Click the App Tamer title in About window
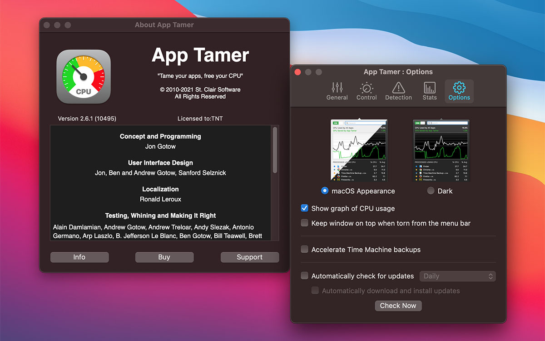 coord(200,55)
